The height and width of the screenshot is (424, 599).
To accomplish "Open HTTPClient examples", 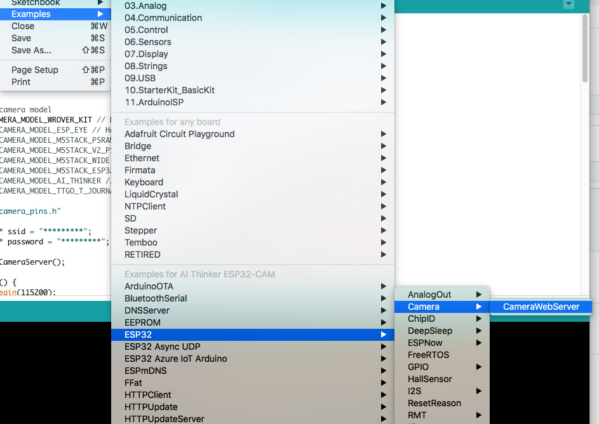I will (x=253, y=395).
